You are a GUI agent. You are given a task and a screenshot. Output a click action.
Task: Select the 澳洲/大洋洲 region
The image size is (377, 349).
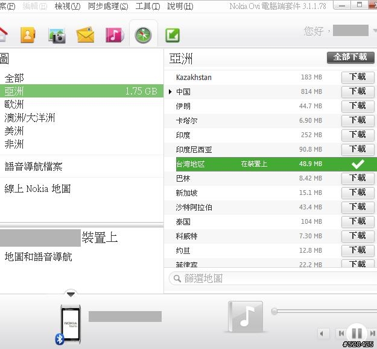[30, 118]
